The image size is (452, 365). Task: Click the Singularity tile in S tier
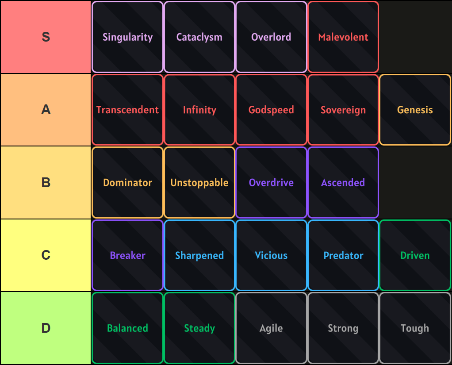[127, 37]
